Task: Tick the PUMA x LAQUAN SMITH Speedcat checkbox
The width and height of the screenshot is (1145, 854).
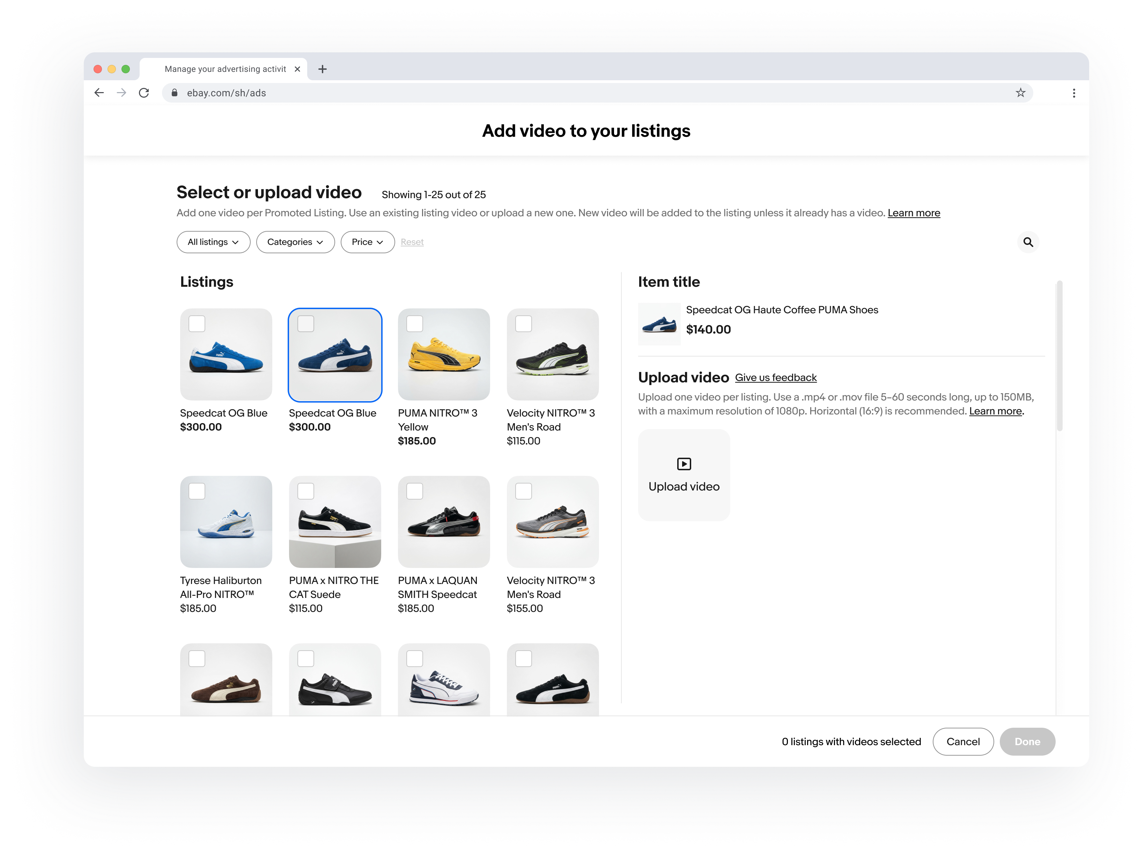Action: (x=415, y=491)
